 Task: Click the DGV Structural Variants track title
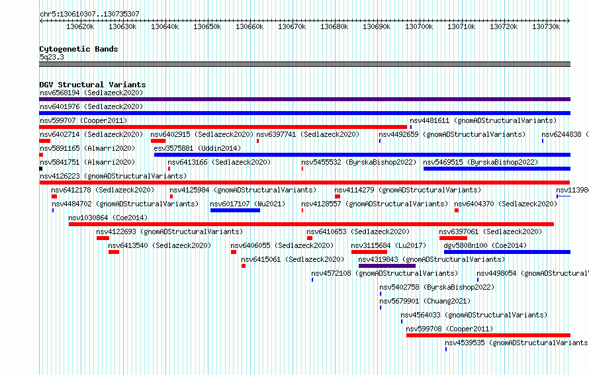click(x=93, y=85)
